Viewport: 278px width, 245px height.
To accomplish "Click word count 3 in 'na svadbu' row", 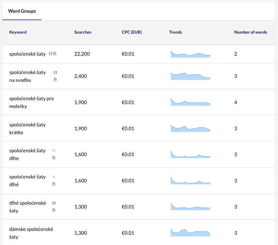I will (236, 76).
